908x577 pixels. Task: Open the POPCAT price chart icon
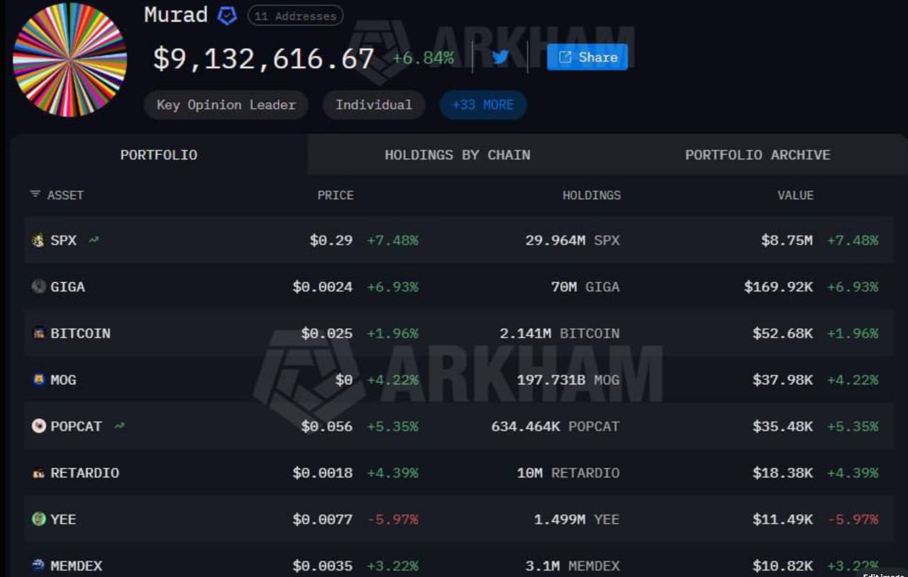119,426
